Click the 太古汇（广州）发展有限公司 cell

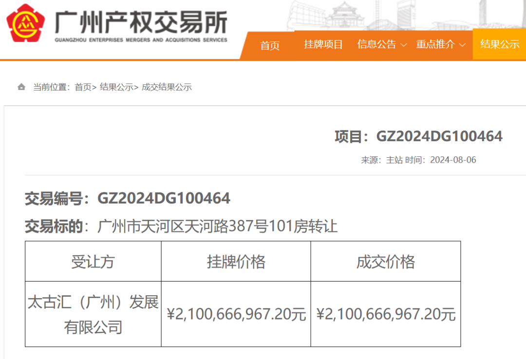(93, 314)
